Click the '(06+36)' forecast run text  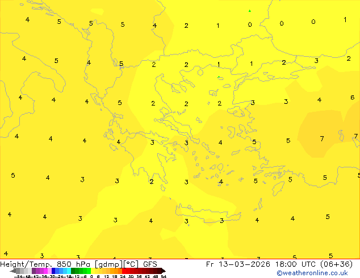[x=336, y=264]
